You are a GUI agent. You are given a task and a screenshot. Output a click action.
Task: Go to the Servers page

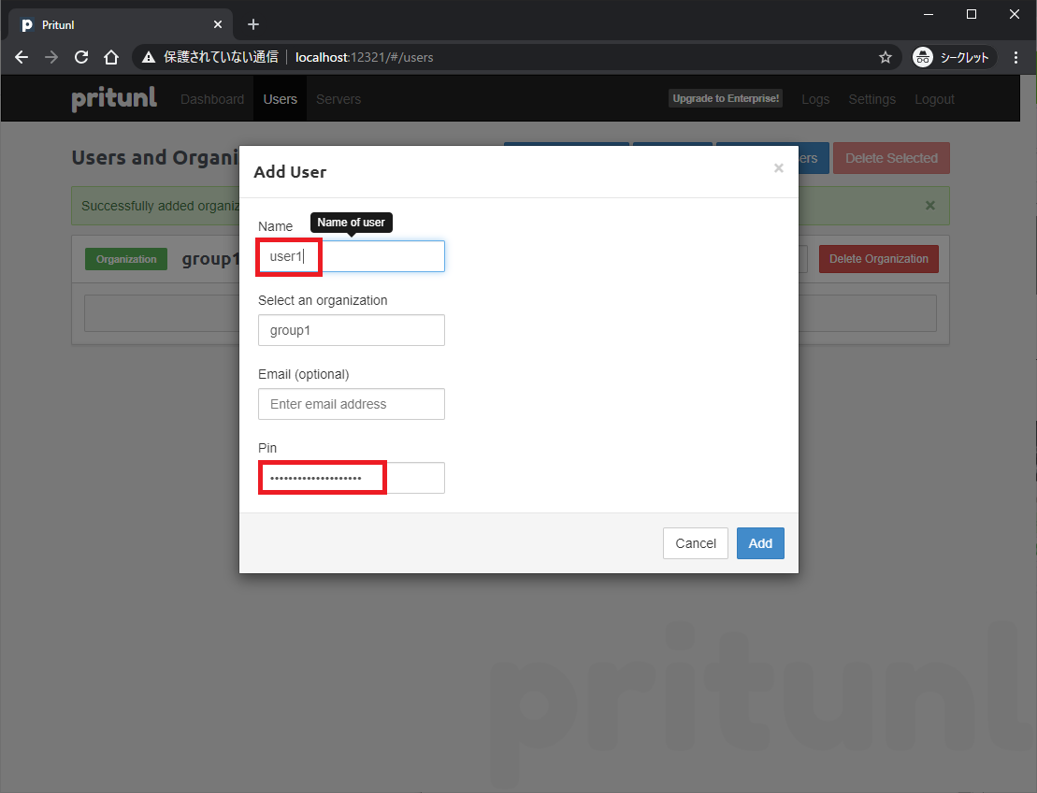coord(338,99)
